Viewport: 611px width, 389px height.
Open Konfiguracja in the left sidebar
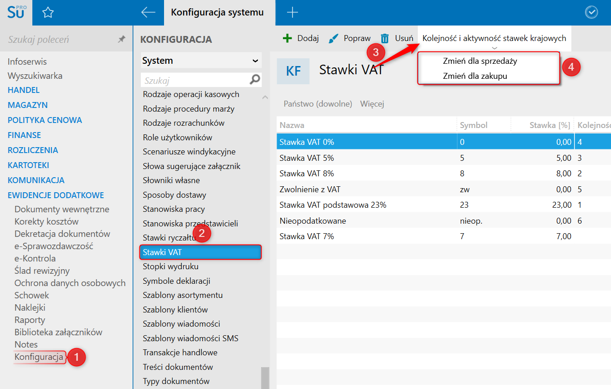pyautogui.click(x=39, y=357)
